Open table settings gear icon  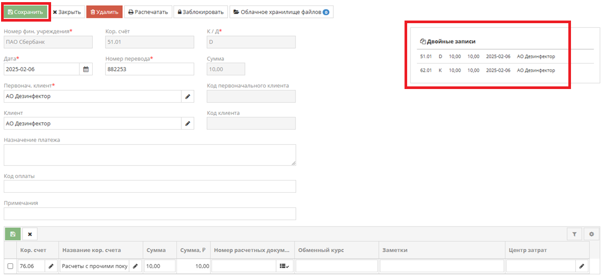[592, 234]
